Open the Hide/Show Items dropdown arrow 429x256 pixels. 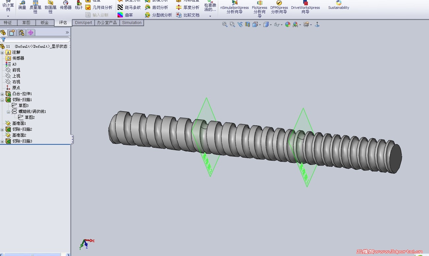(282, 25)
